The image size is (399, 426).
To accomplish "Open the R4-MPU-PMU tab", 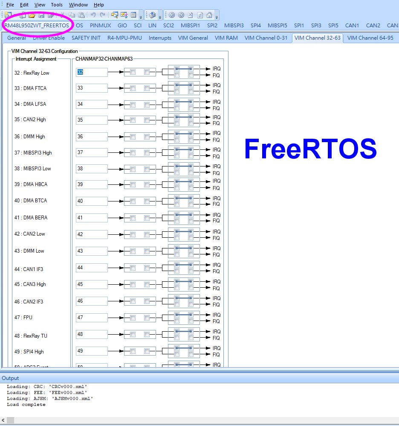I will click(124, 38).
